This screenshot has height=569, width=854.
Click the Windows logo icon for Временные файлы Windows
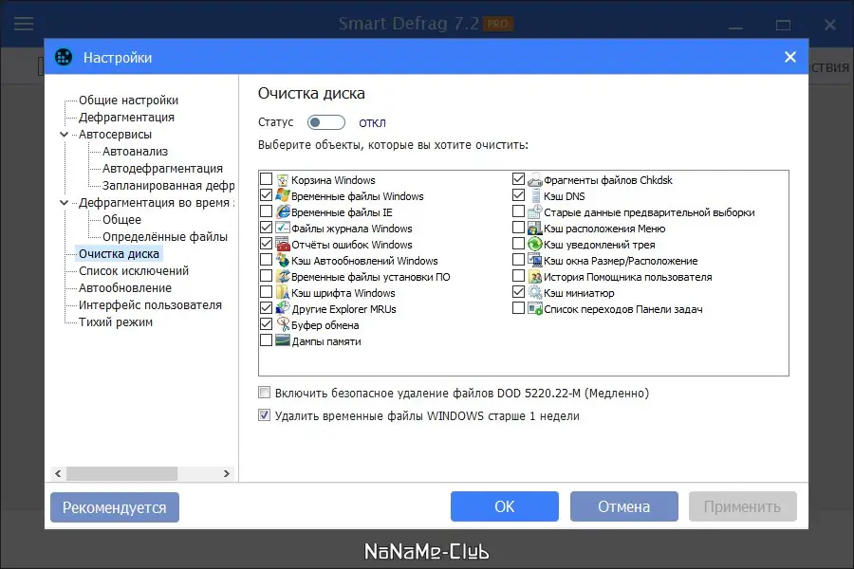[x=281, y=195]
